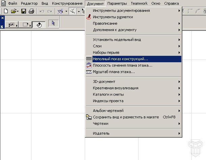Viewport: 206px width, 160px height.
Task: Expand Альбом чертежей submenu
Action: 133,111
